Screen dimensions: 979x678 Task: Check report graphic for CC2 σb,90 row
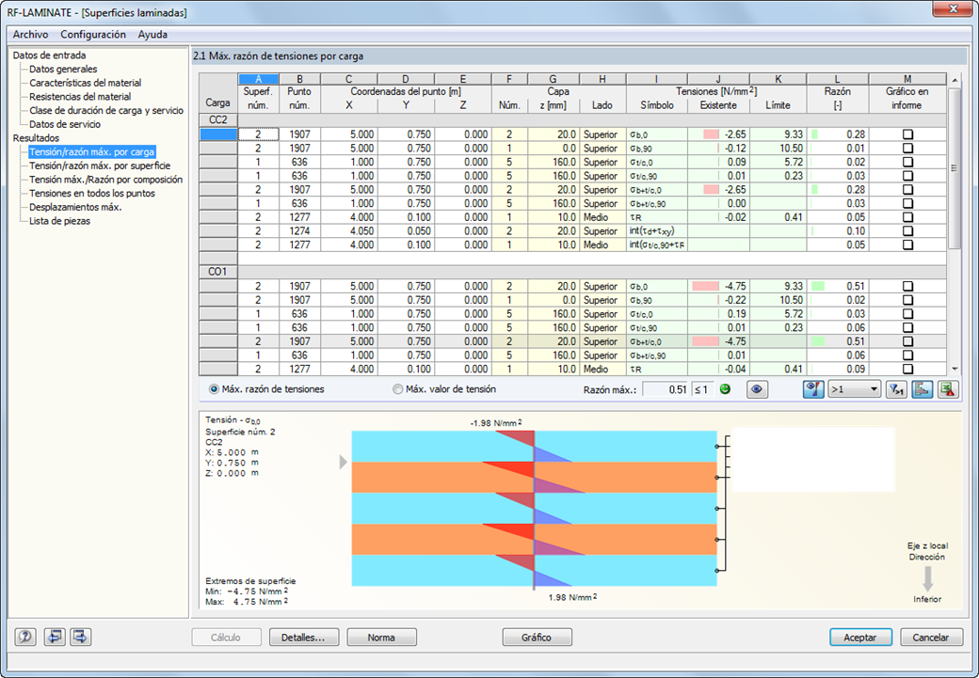(907, 149)
